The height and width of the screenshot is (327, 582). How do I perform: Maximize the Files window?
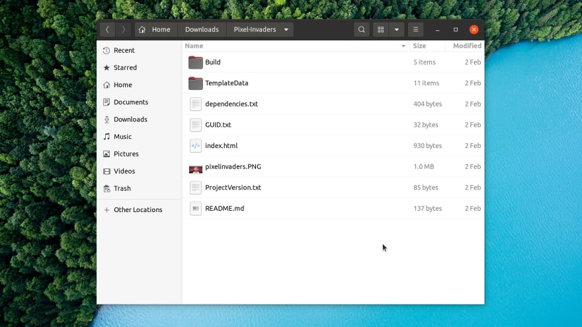click(x=456, y=30)
